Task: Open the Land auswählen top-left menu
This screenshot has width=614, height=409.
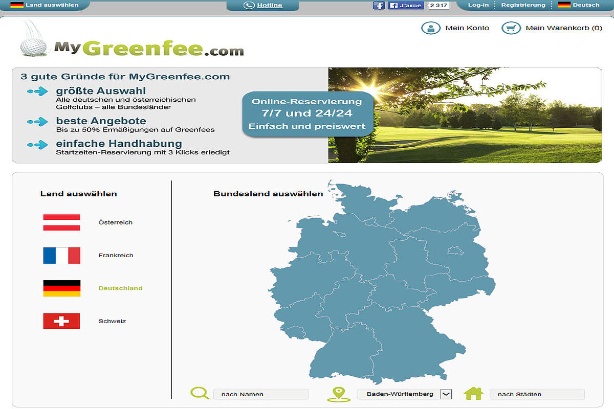Action: click(x=45, y=5)
